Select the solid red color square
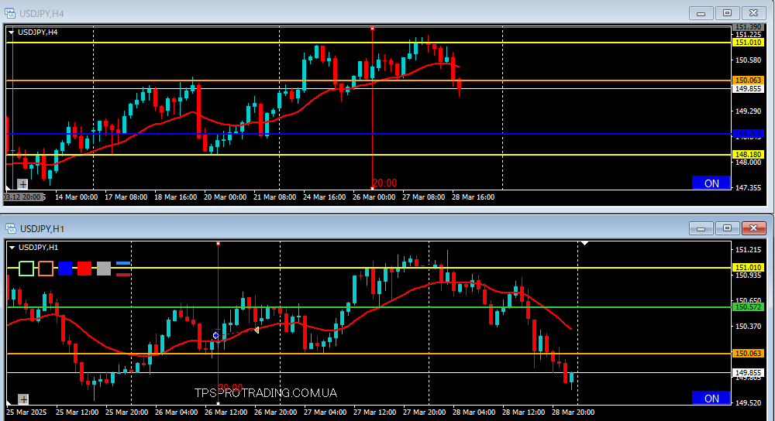Image resolution: width=775 pixels, height=421 pixels. click(84, 269)
